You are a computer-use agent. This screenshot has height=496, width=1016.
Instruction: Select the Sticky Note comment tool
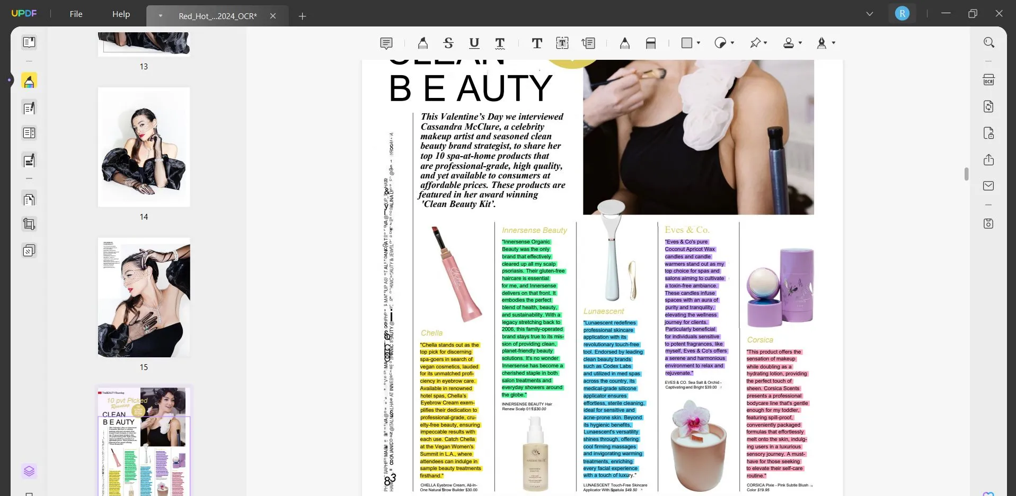pos(386,43)
